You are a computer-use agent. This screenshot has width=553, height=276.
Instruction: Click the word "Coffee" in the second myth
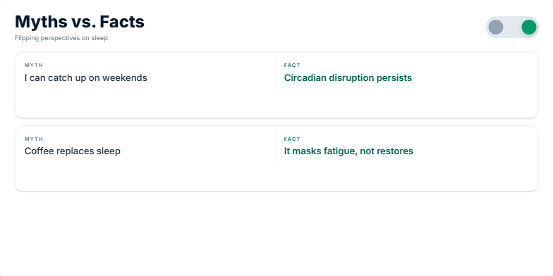pyautogui.click(x=38, y=151)
